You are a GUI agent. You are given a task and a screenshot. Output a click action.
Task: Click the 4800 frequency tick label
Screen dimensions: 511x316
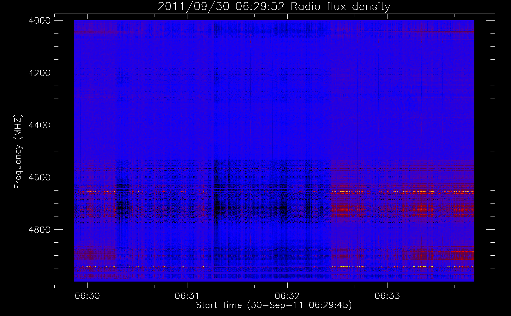tap(39, 230)
